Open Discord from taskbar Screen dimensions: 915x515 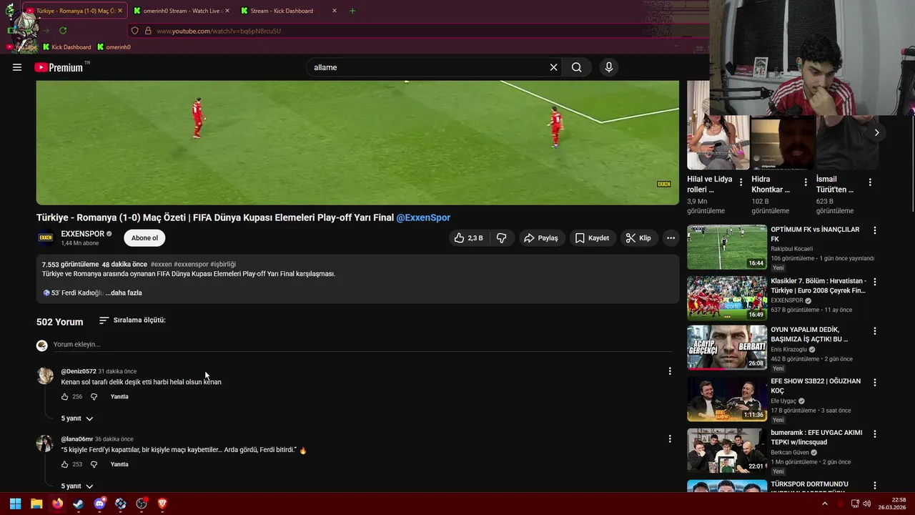(x=99, y=504)
